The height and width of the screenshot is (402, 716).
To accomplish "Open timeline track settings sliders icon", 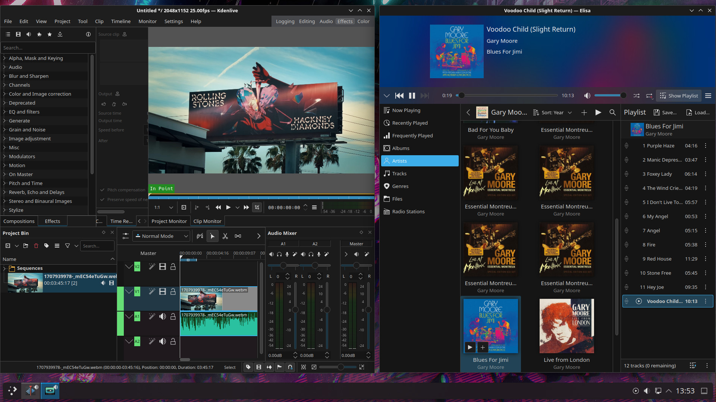I will [x=126, y=236].
